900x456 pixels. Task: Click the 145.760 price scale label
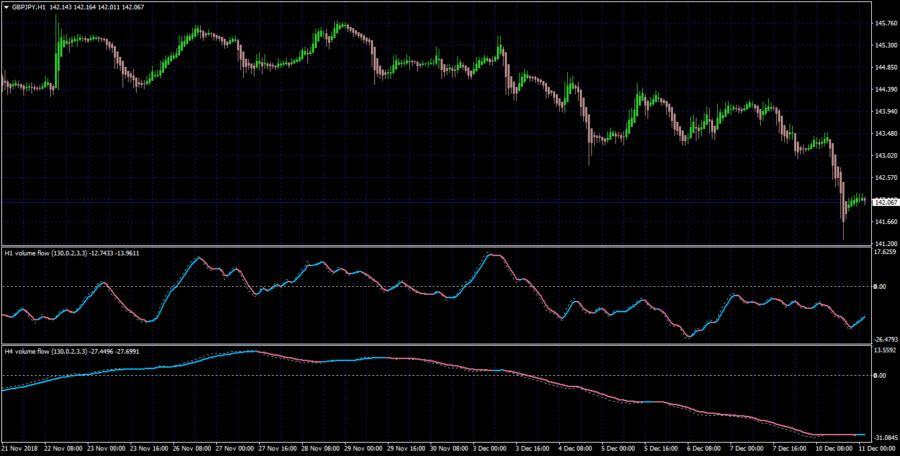pos(886,23)
